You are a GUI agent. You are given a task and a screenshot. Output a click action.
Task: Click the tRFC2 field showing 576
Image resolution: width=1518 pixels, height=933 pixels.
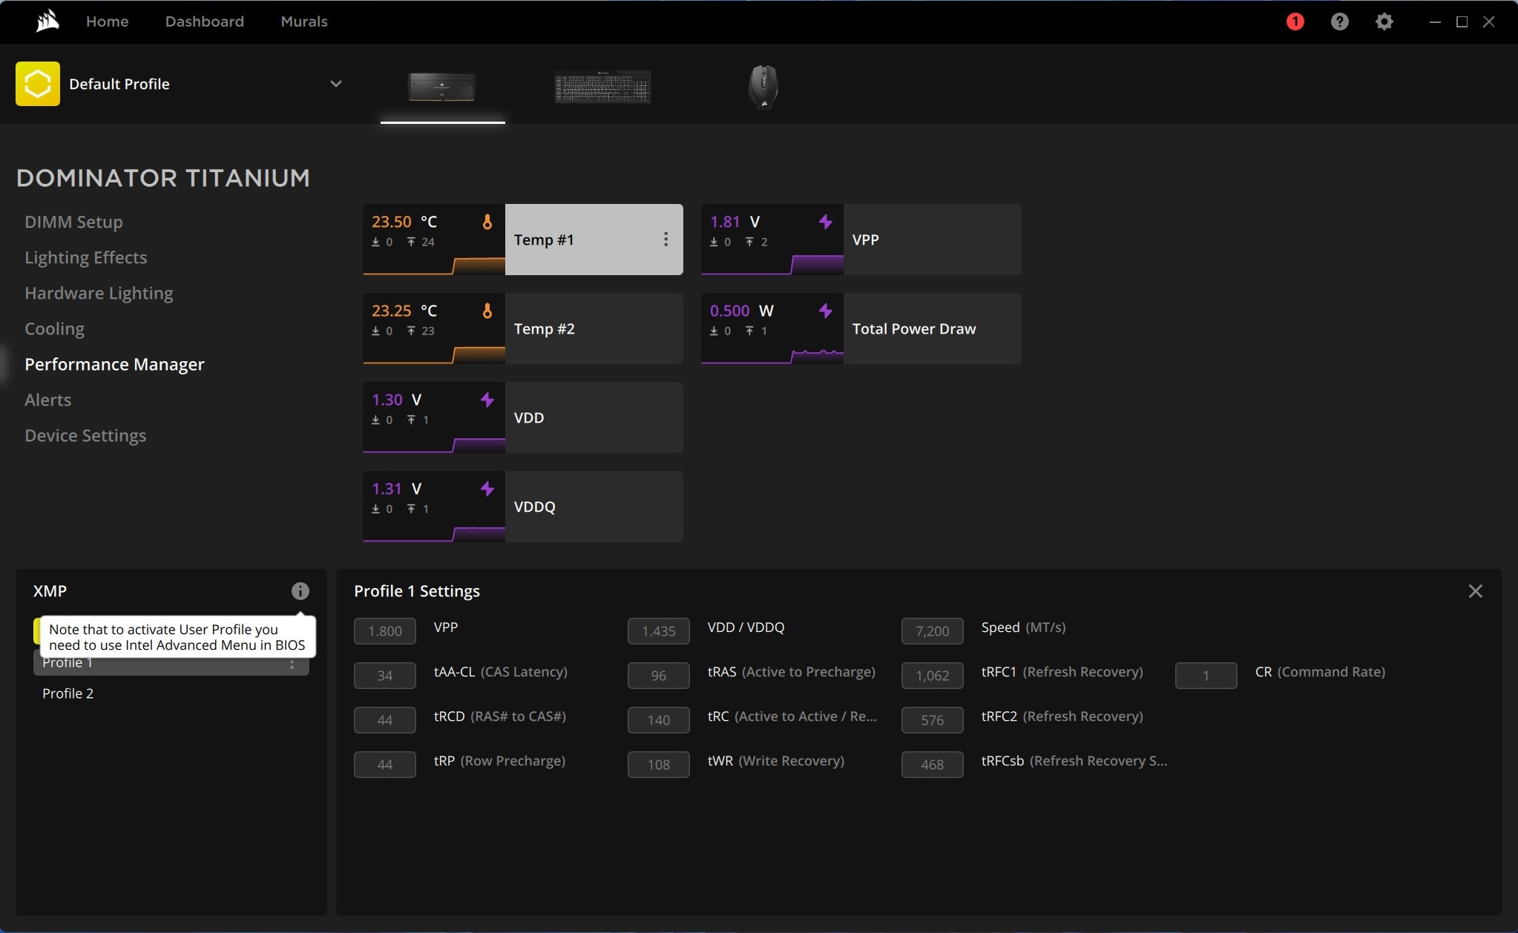[x=933, y=720]
